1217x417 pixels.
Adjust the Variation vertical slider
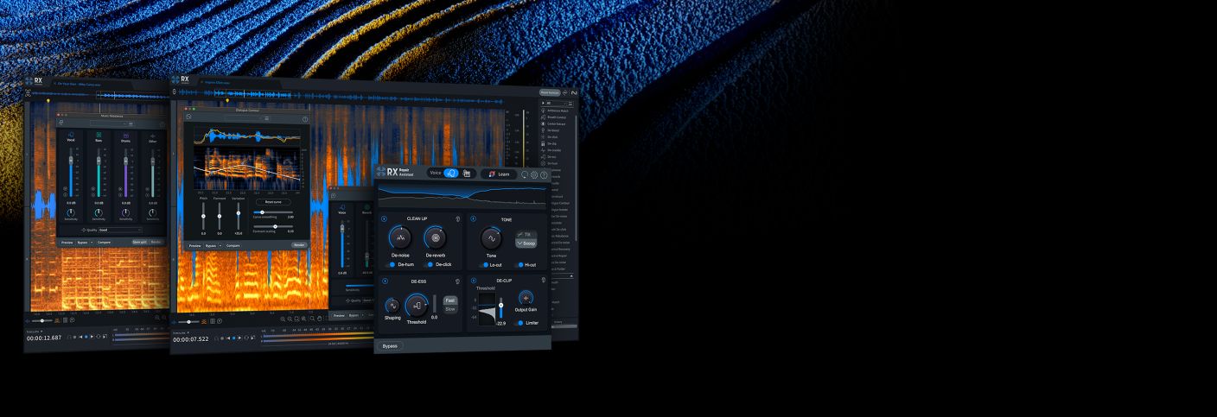(238, 216)
